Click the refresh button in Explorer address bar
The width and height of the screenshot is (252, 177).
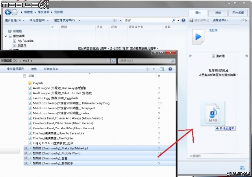coord(113,61)
